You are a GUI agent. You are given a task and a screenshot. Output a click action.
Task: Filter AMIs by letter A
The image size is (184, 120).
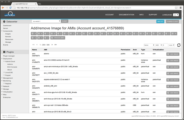click(x=34, y=34)
